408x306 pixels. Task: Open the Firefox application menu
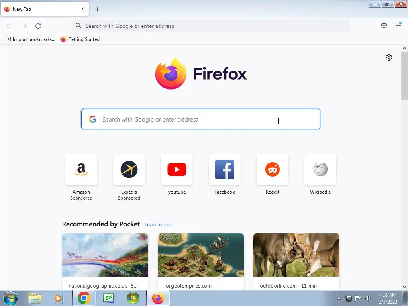(398, 25)
